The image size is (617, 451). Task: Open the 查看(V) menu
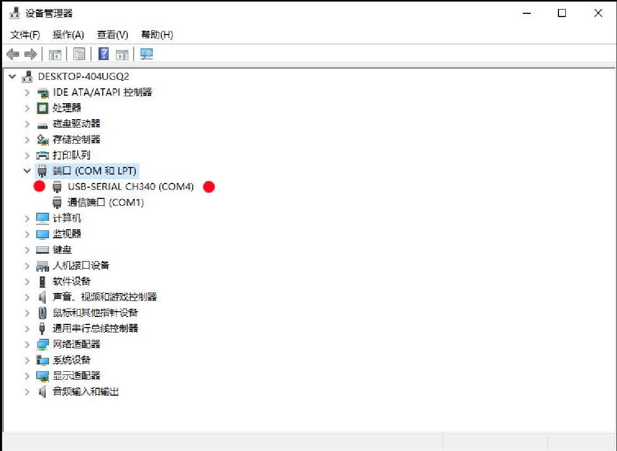click(x=112, y=35)
